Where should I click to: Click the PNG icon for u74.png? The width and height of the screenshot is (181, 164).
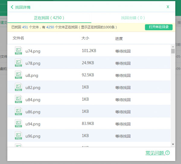coord(18,51)
